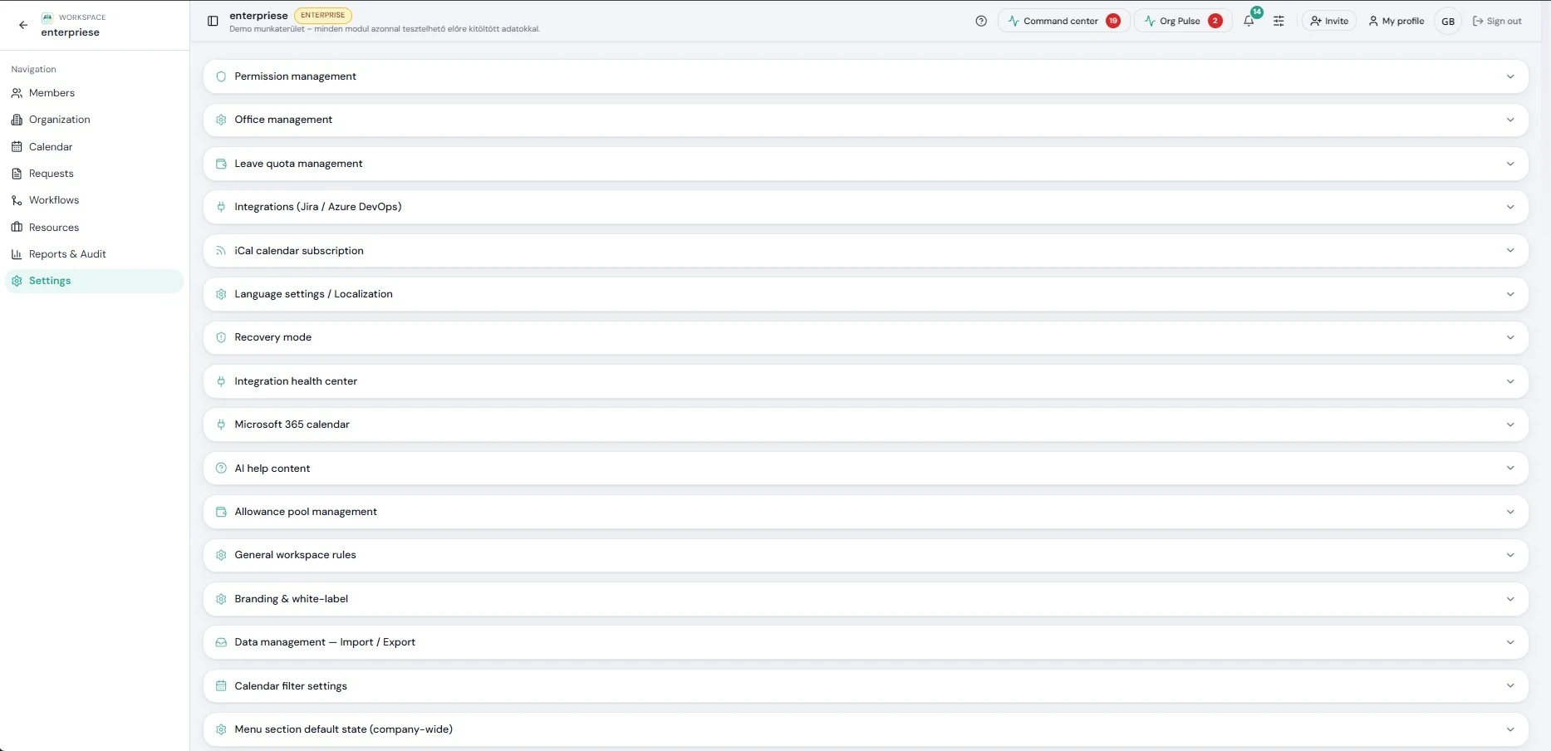This screenshot has height=751, width=1551.
Task: Click the ENTERPRISE plan badge
Action: click(x=323, y=15)
